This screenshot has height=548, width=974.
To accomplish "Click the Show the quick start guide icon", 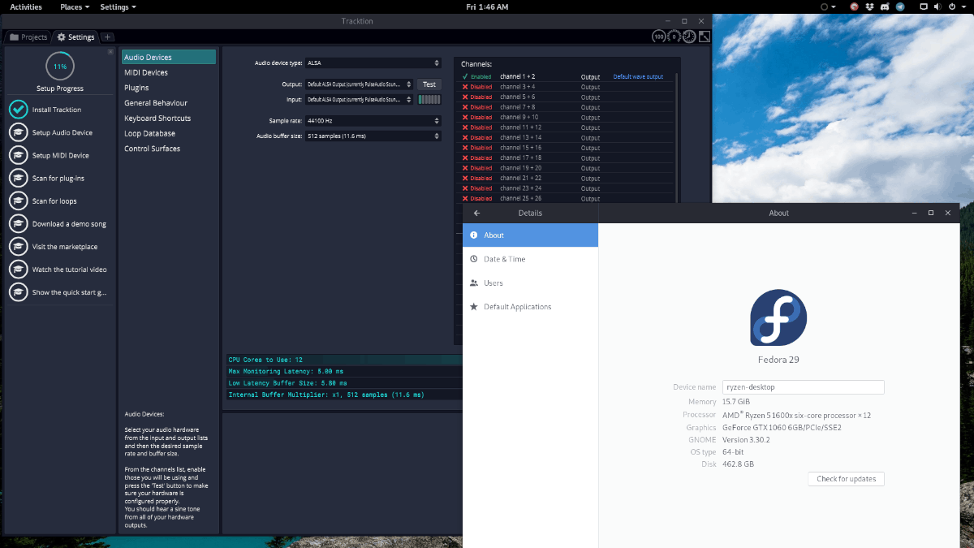I will point(18,292).
